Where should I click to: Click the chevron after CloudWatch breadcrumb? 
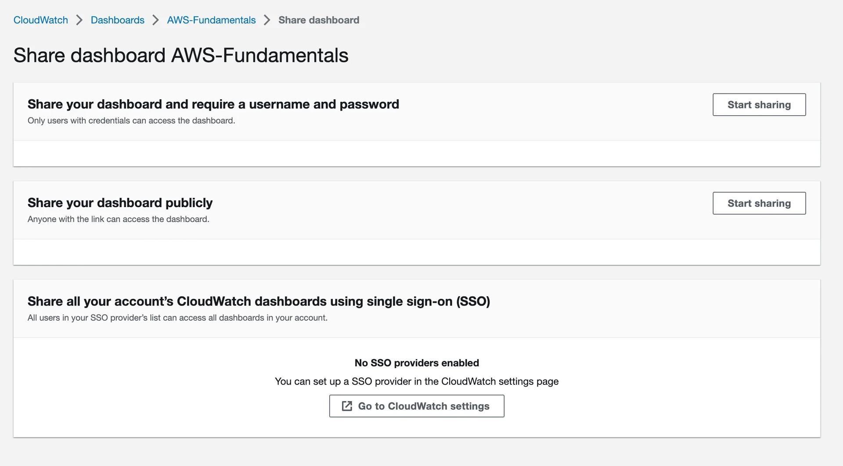pos(79,20)
